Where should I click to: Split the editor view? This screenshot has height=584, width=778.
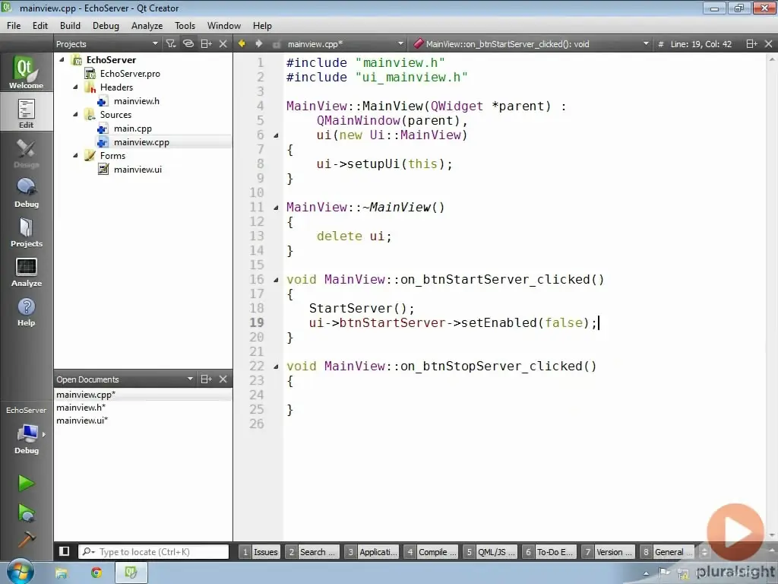[751, 43]
